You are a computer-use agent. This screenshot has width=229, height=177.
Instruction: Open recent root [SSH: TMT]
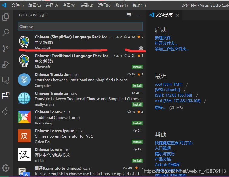tap(168, 84)
